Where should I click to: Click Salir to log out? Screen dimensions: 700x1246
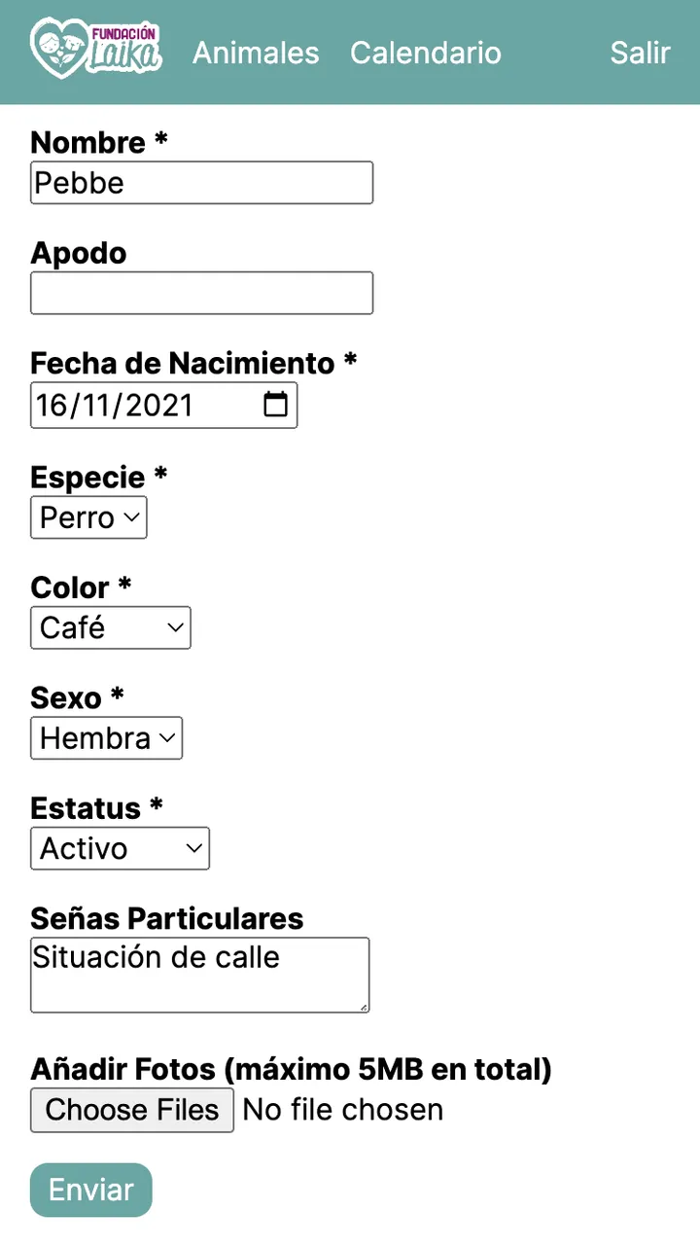[x=640, y=53]
